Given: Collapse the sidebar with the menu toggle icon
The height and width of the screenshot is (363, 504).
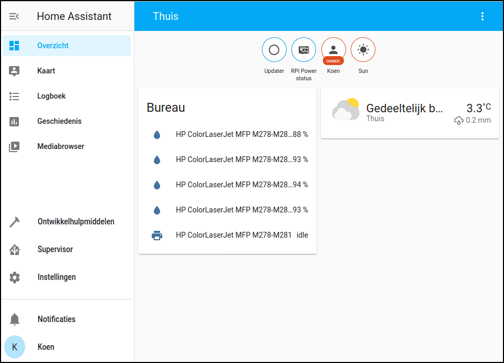Looking at the screenshot, I should 14,16.
